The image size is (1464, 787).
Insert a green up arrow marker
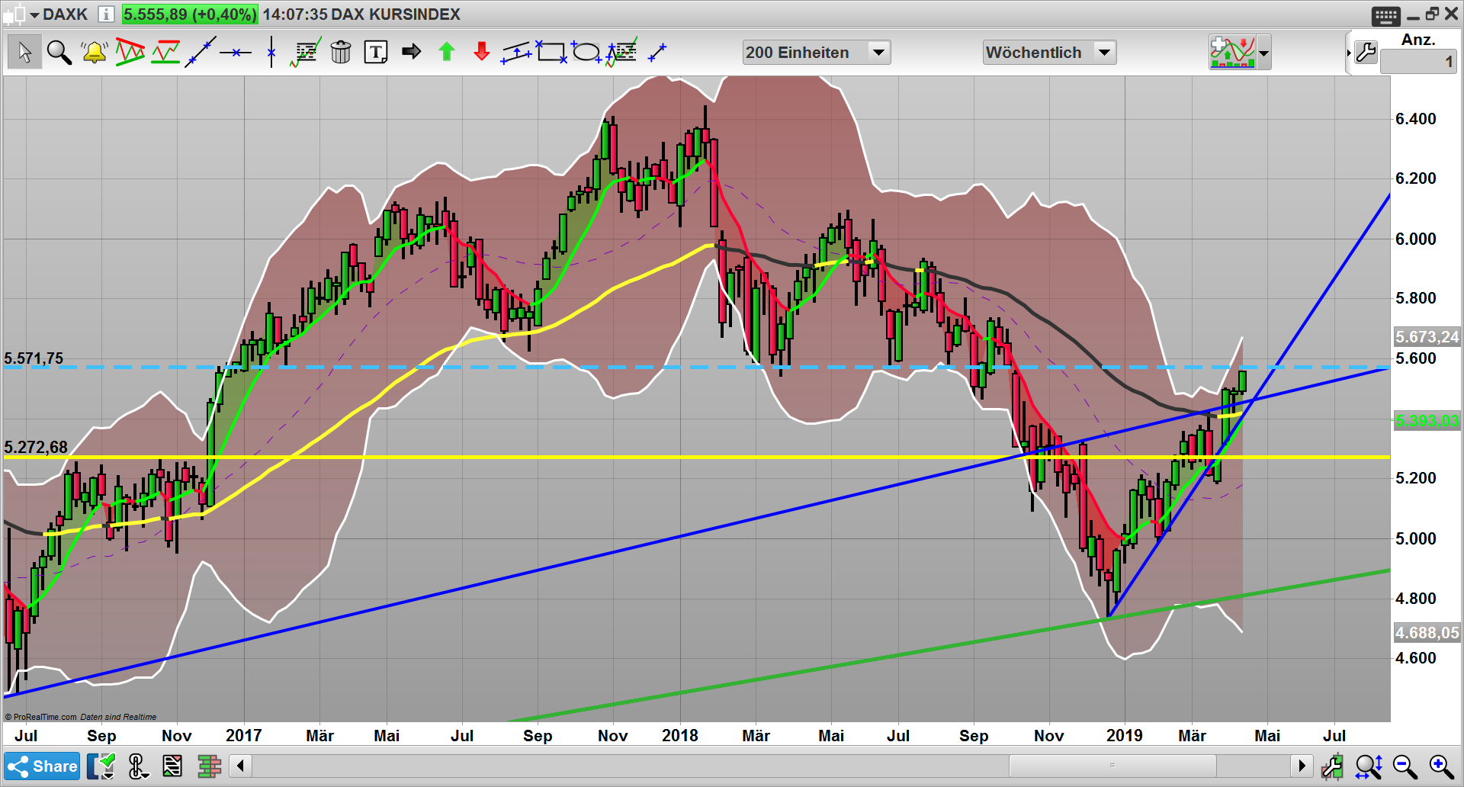point(447,52)
